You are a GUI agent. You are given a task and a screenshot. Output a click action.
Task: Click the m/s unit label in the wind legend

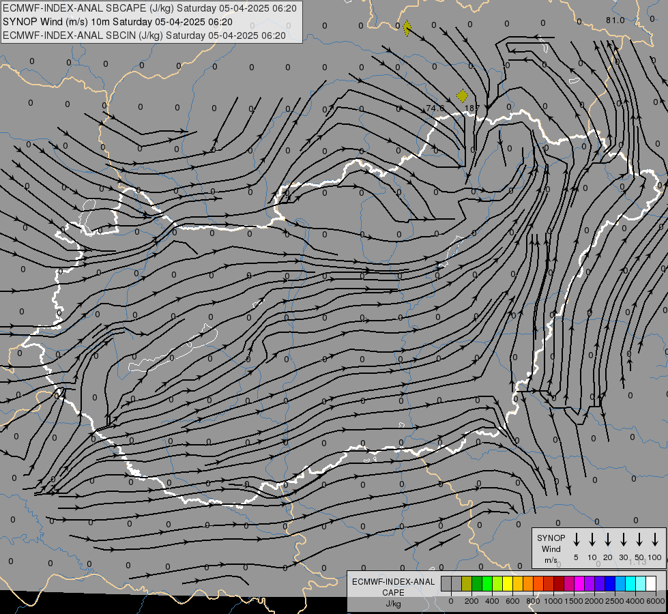tap(551, 560)
